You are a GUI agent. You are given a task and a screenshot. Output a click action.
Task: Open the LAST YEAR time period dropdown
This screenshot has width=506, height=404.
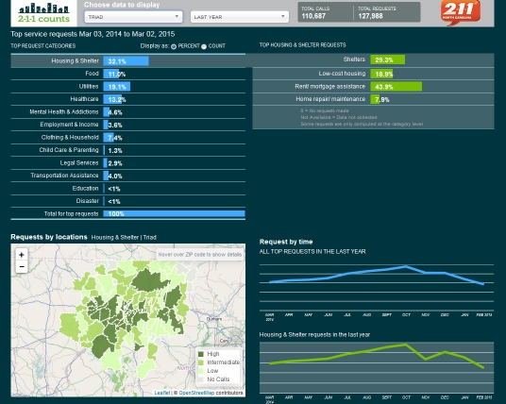click(x=240, y=17)
